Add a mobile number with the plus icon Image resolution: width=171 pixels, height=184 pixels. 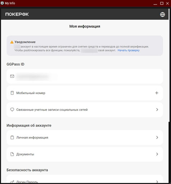tap(157, 93)
